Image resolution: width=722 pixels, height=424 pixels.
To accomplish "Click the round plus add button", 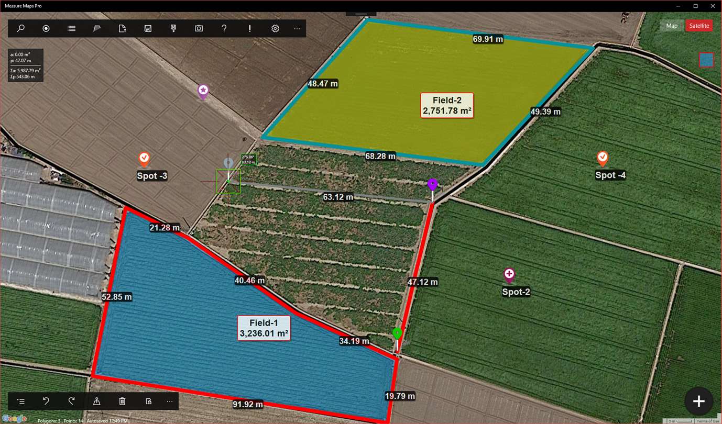I will (x=698, y=401).
